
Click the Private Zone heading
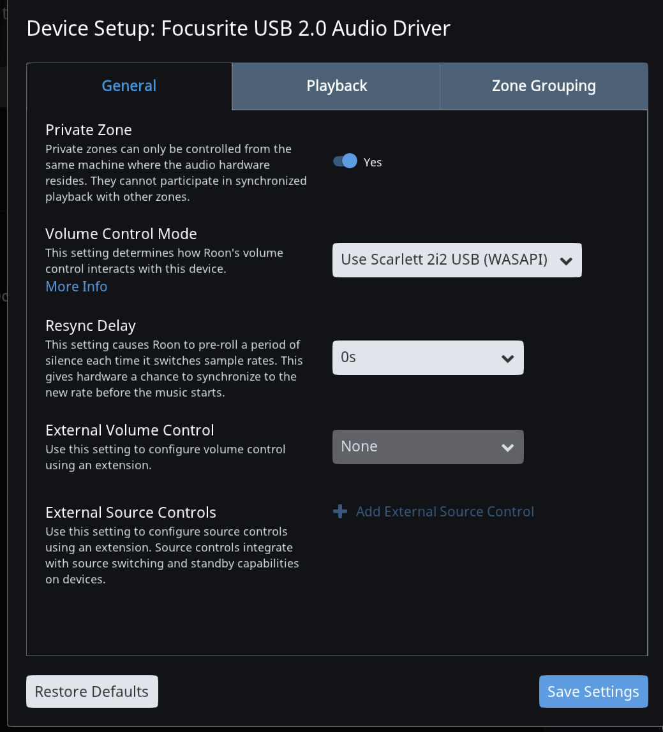coord(88,130)
